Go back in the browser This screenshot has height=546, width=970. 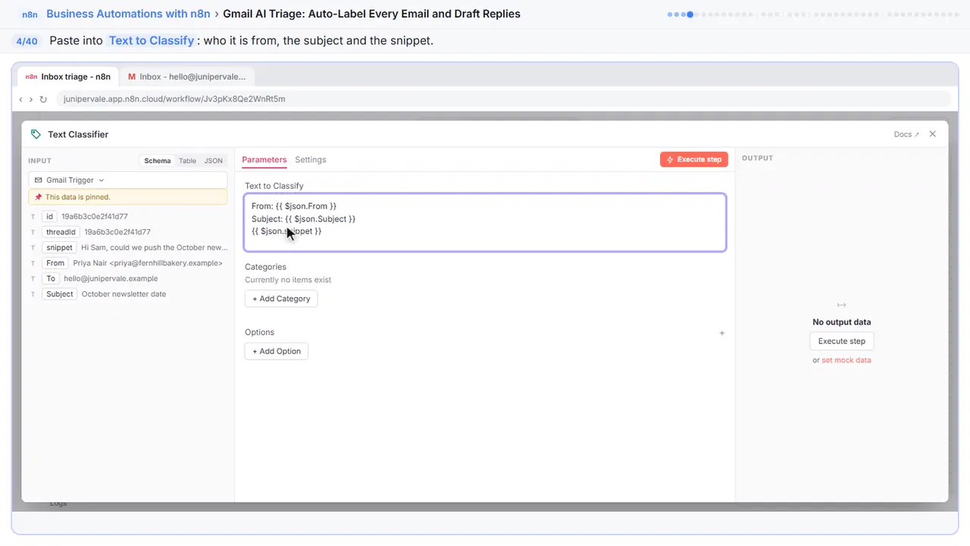point(20,99)
